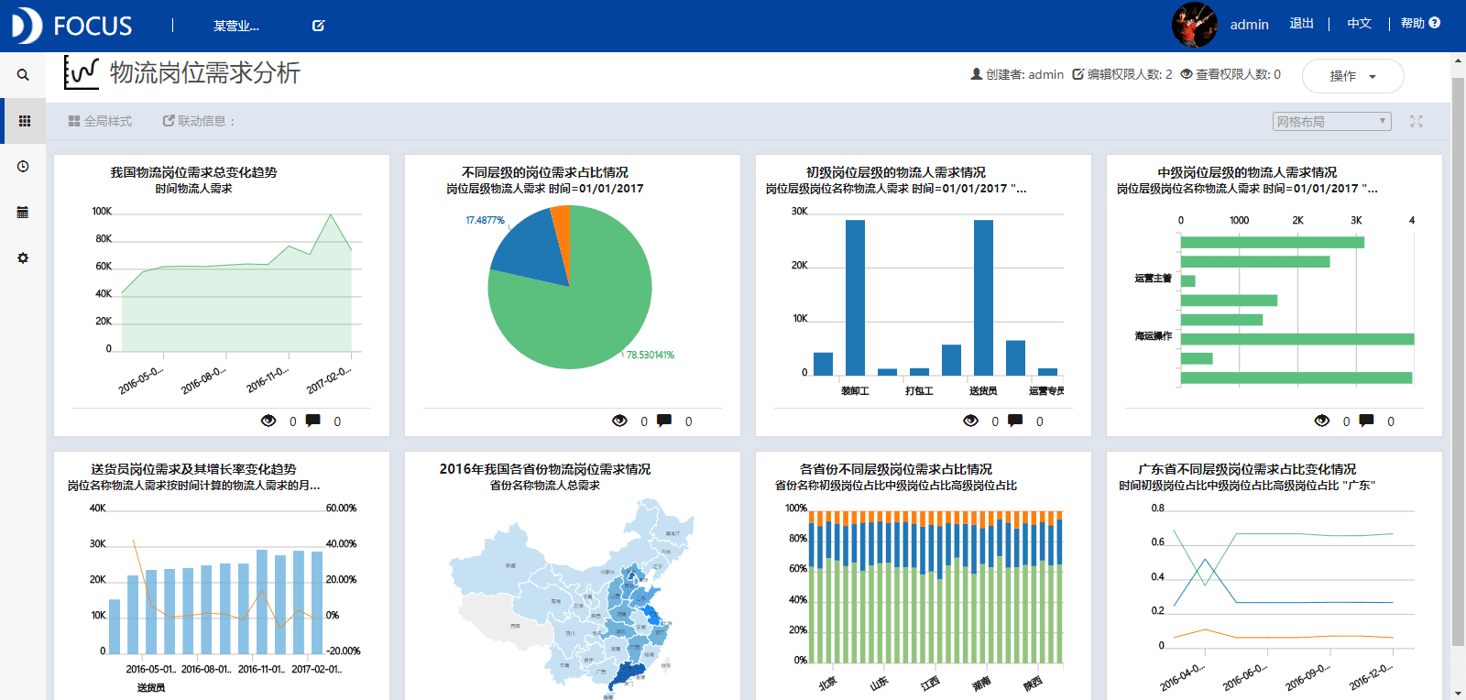Select the grid dashboard icon in sidebar
Image resolution: width=1466 pixels, height=700 pixels.
tap(24, 121)
